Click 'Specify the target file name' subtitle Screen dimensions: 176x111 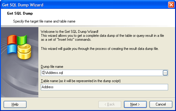[44, 21]
